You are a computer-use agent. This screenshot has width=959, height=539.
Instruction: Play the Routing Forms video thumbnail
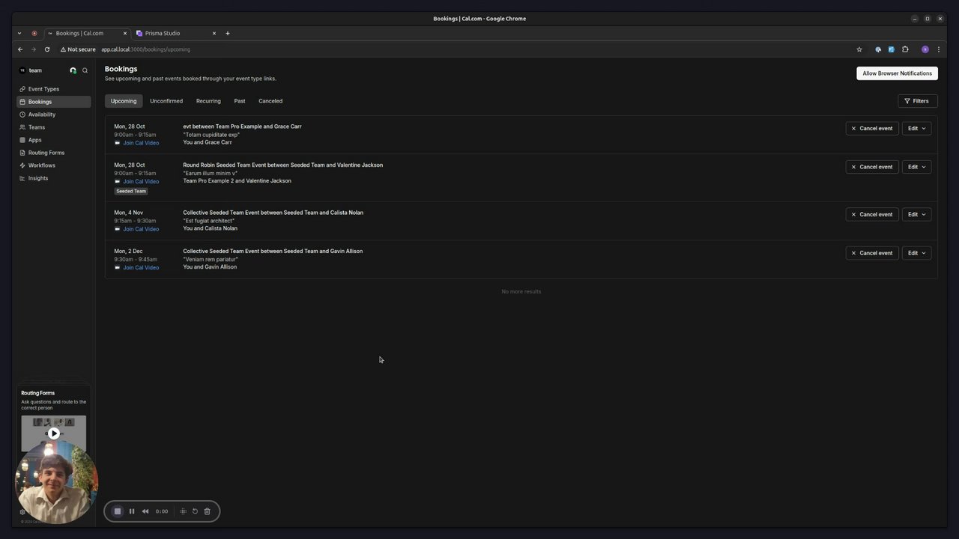coord(54,433)
